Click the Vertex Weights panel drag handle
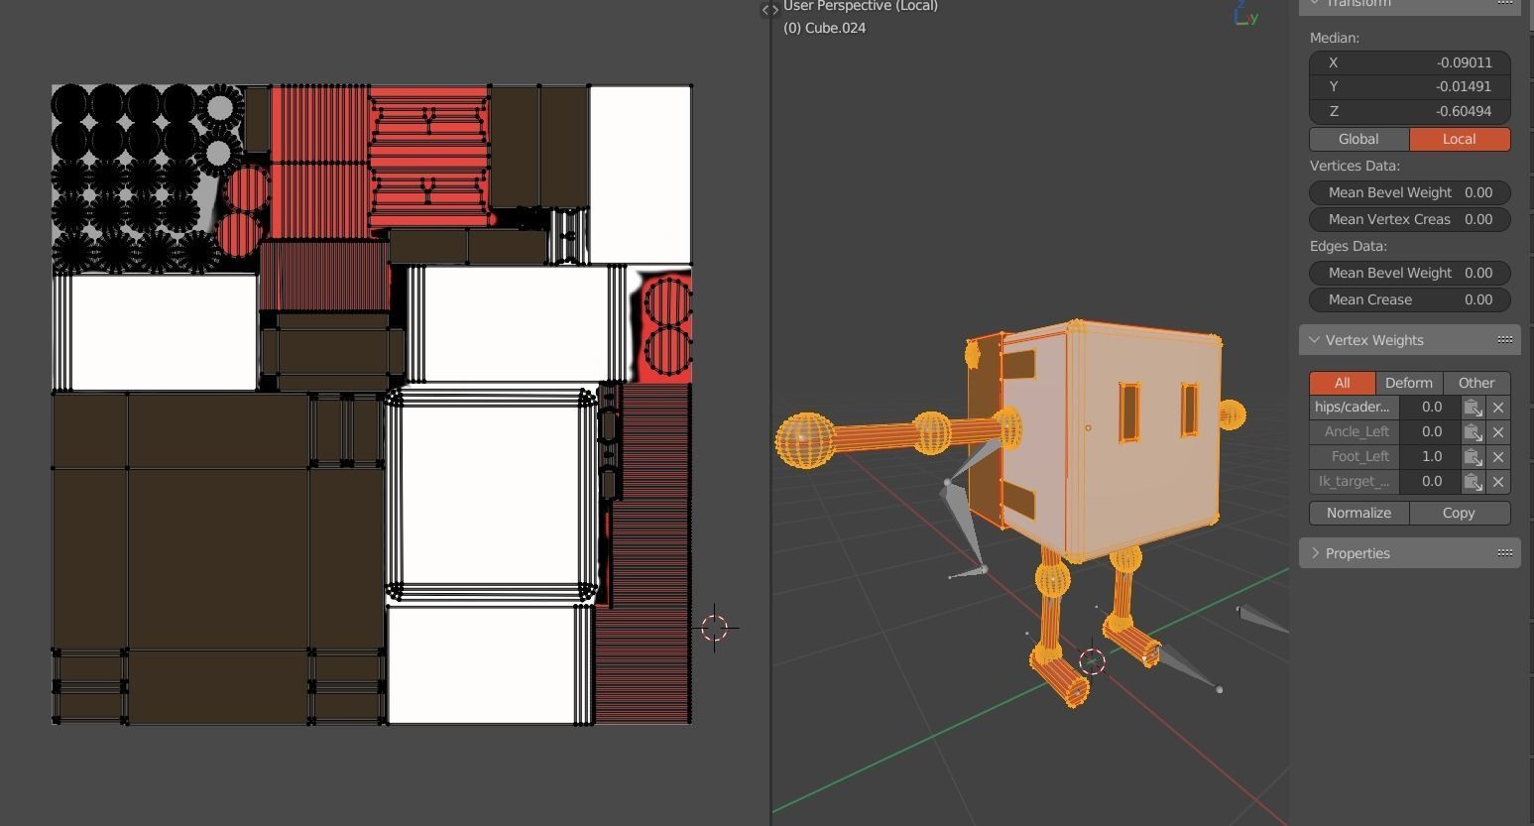Image resolution: width=1534 pixels, height=826 pixels. (1504, 340)
